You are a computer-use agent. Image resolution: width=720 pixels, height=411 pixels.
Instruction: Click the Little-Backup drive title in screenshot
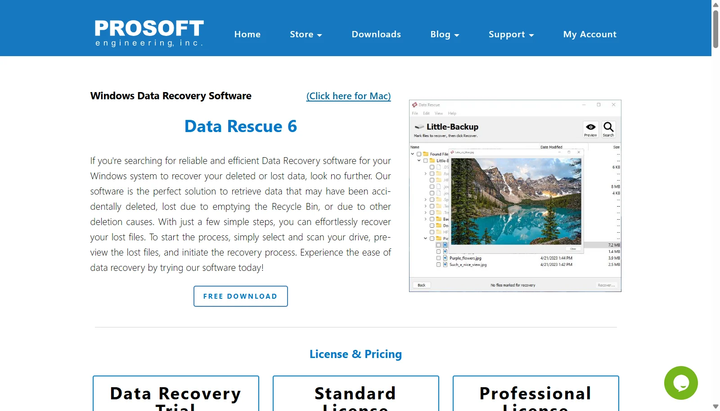tap(452, 127)
